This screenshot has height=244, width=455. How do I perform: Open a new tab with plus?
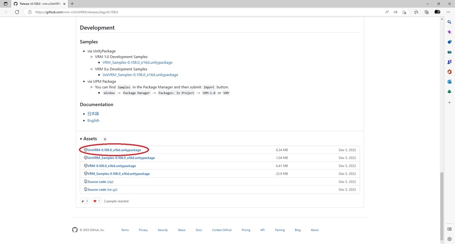[x=72, y=3]
